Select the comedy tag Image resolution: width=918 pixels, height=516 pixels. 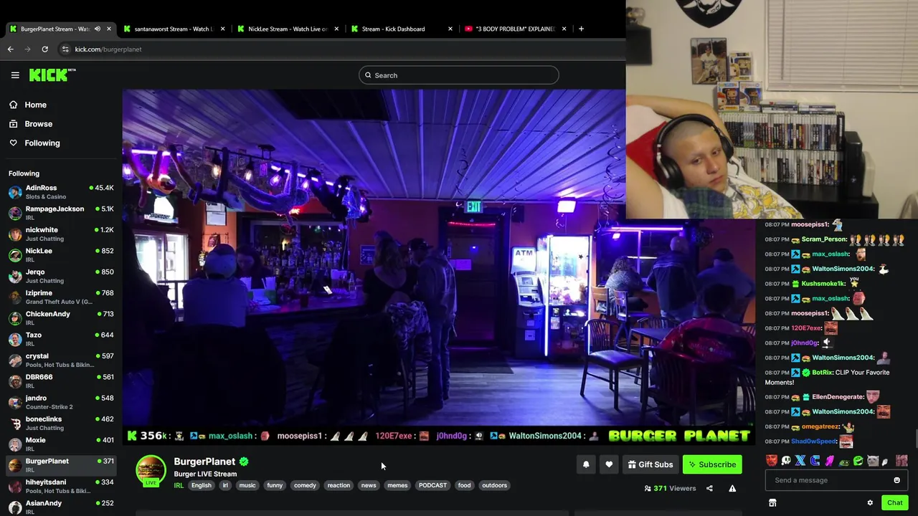[x=305, y=485]
